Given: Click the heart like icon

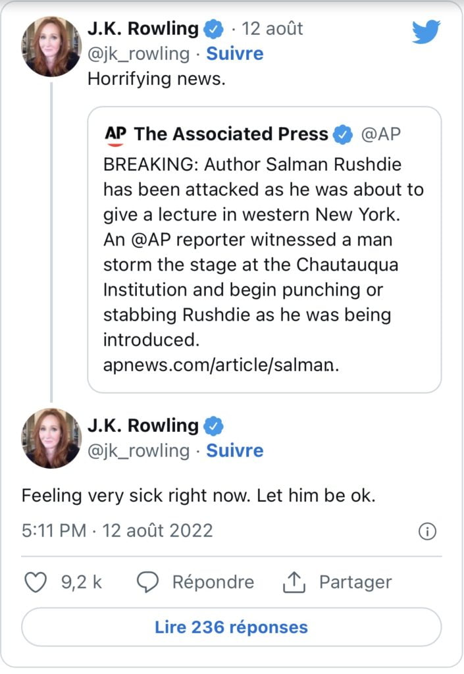Looking at the screenshot, I should pos(35,582).
